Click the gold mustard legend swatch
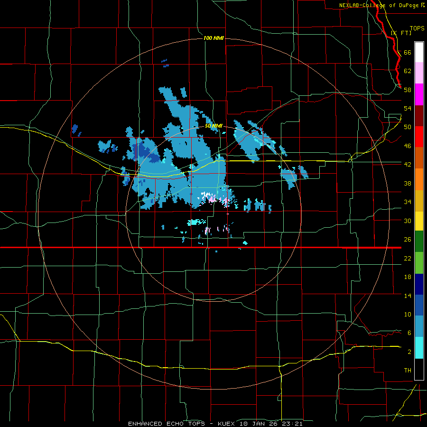The image size is (427, 427). (x=419, y=201)
